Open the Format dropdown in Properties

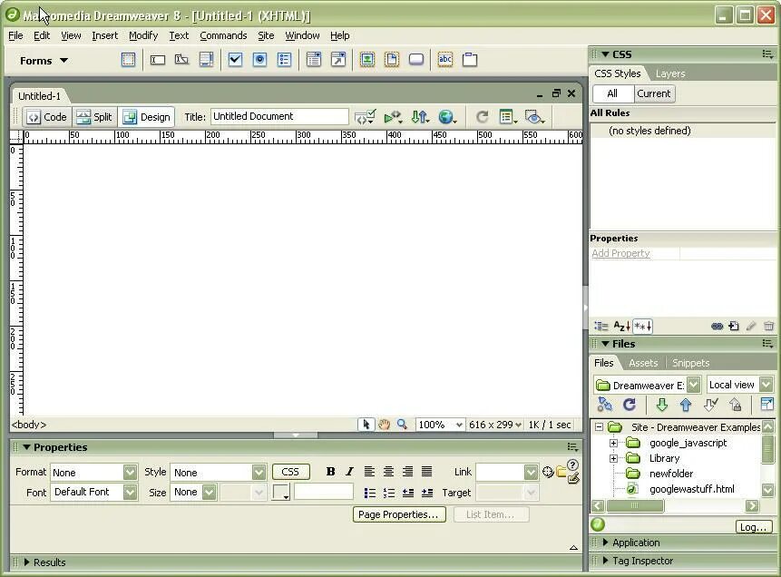(94, 472)
